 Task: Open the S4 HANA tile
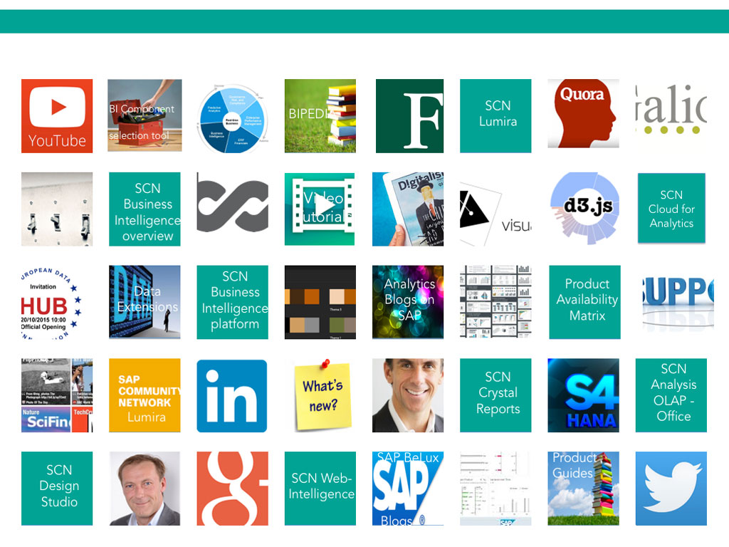[x=584, y=395]
